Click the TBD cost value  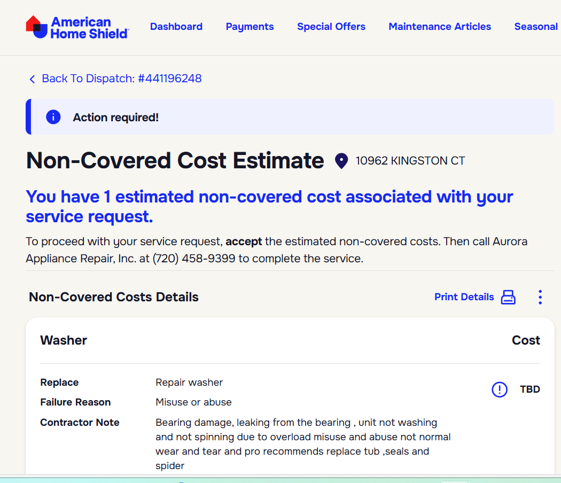coord(530,389)
